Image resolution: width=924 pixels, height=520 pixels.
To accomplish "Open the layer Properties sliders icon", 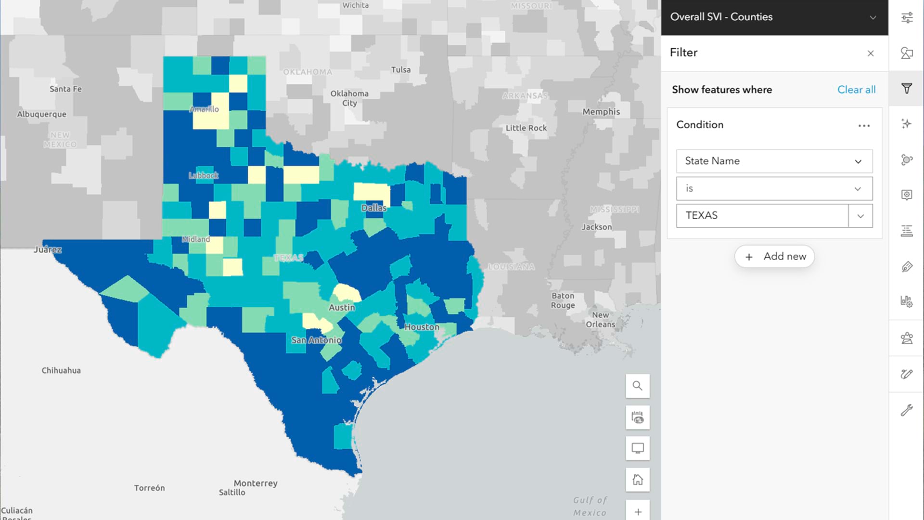I will pyautogui.click(x=907, y=18).
